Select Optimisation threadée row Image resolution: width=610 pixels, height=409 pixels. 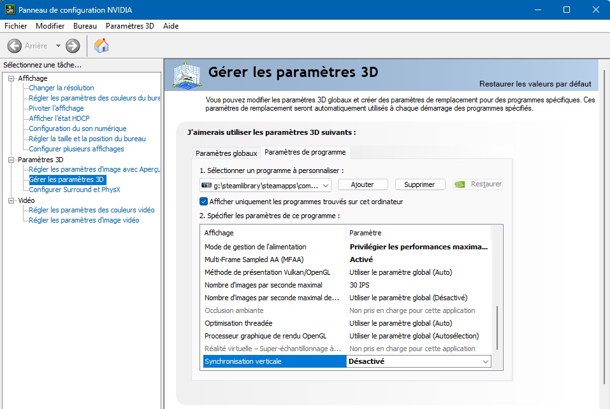tap(347, 323)
